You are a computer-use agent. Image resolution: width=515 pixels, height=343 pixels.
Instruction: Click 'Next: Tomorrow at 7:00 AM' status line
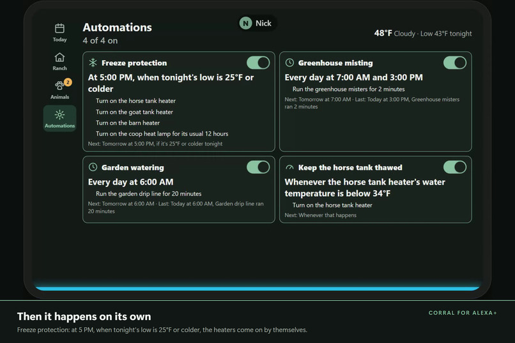tap(372, 103)
